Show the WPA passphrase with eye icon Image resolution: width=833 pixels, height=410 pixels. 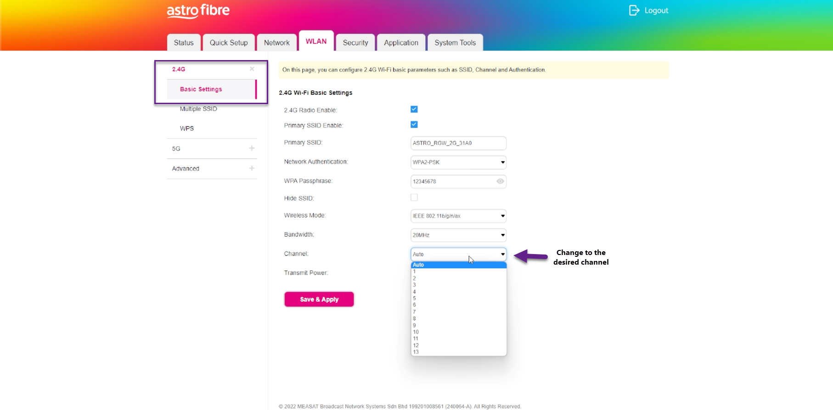click(500, 182)
